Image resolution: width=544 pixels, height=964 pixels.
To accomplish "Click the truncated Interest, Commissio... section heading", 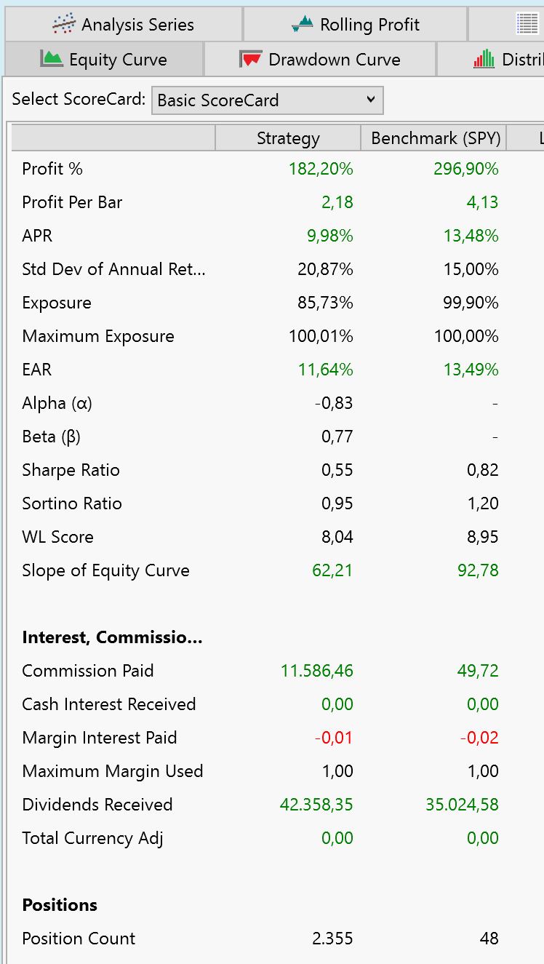I will [x=112, y=637].
